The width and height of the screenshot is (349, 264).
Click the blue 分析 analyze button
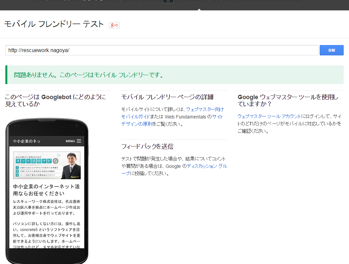coord(331,50)
